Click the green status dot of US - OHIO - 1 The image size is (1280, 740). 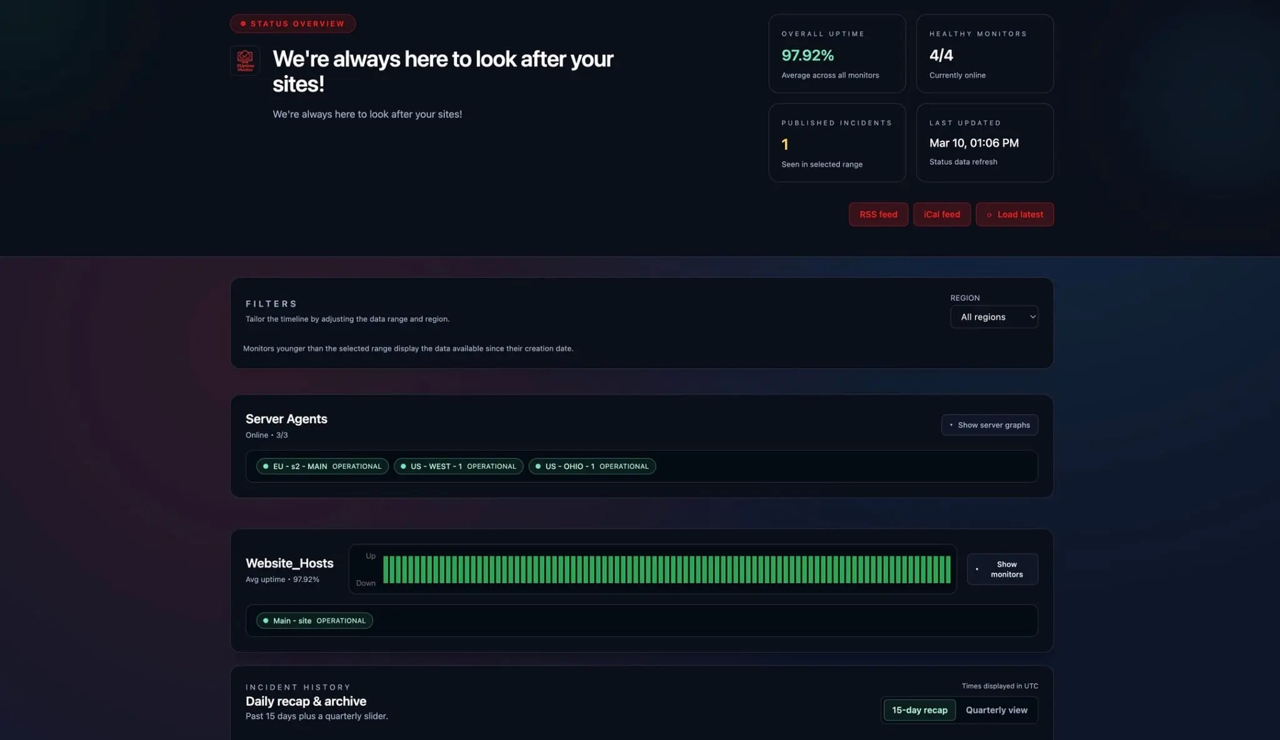coord(538,466)
